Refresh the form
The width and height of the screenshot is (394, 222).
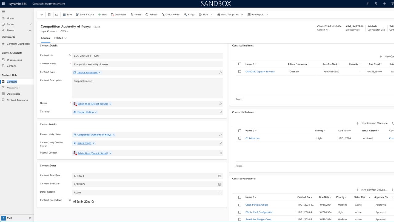[x=151, y=14]
